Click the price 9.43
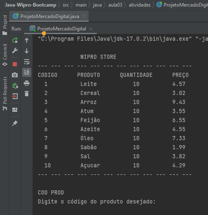This screenshot has width=208, height=215. [179, 102]
